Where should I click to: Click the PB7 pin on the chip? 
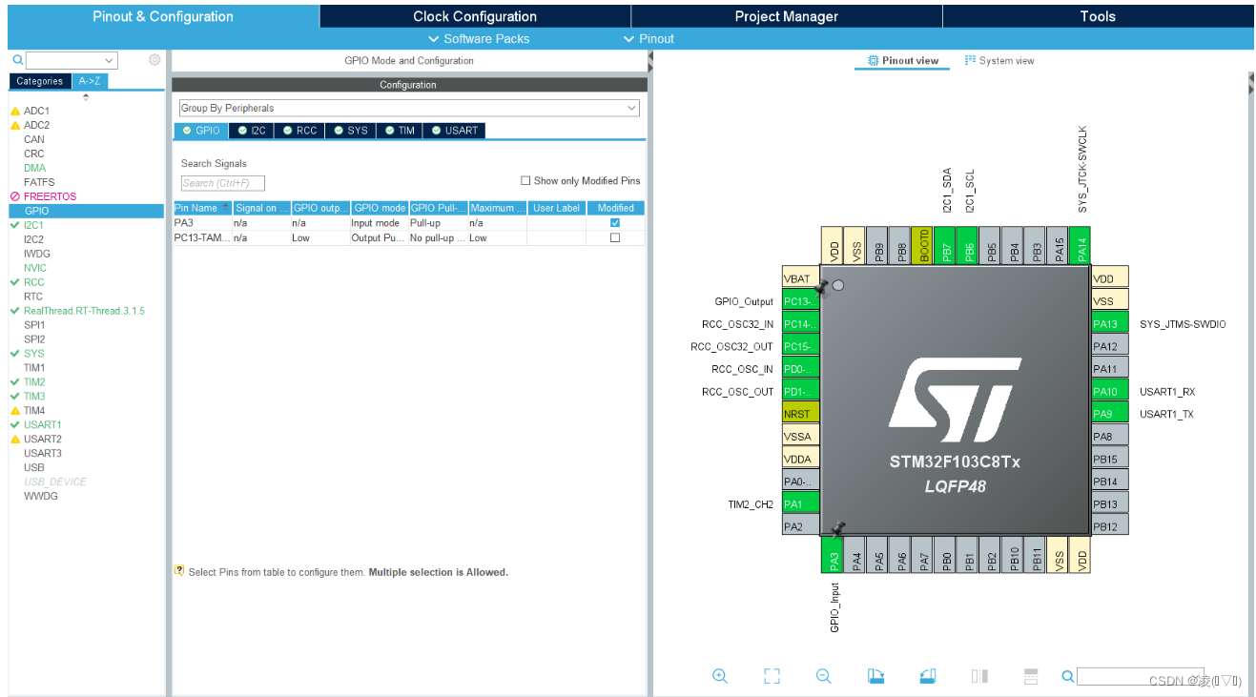pos(945,245)
